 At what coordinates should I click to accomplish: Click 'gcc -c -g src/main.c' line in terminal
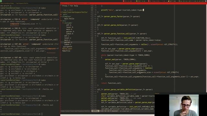tap(19, 71)
